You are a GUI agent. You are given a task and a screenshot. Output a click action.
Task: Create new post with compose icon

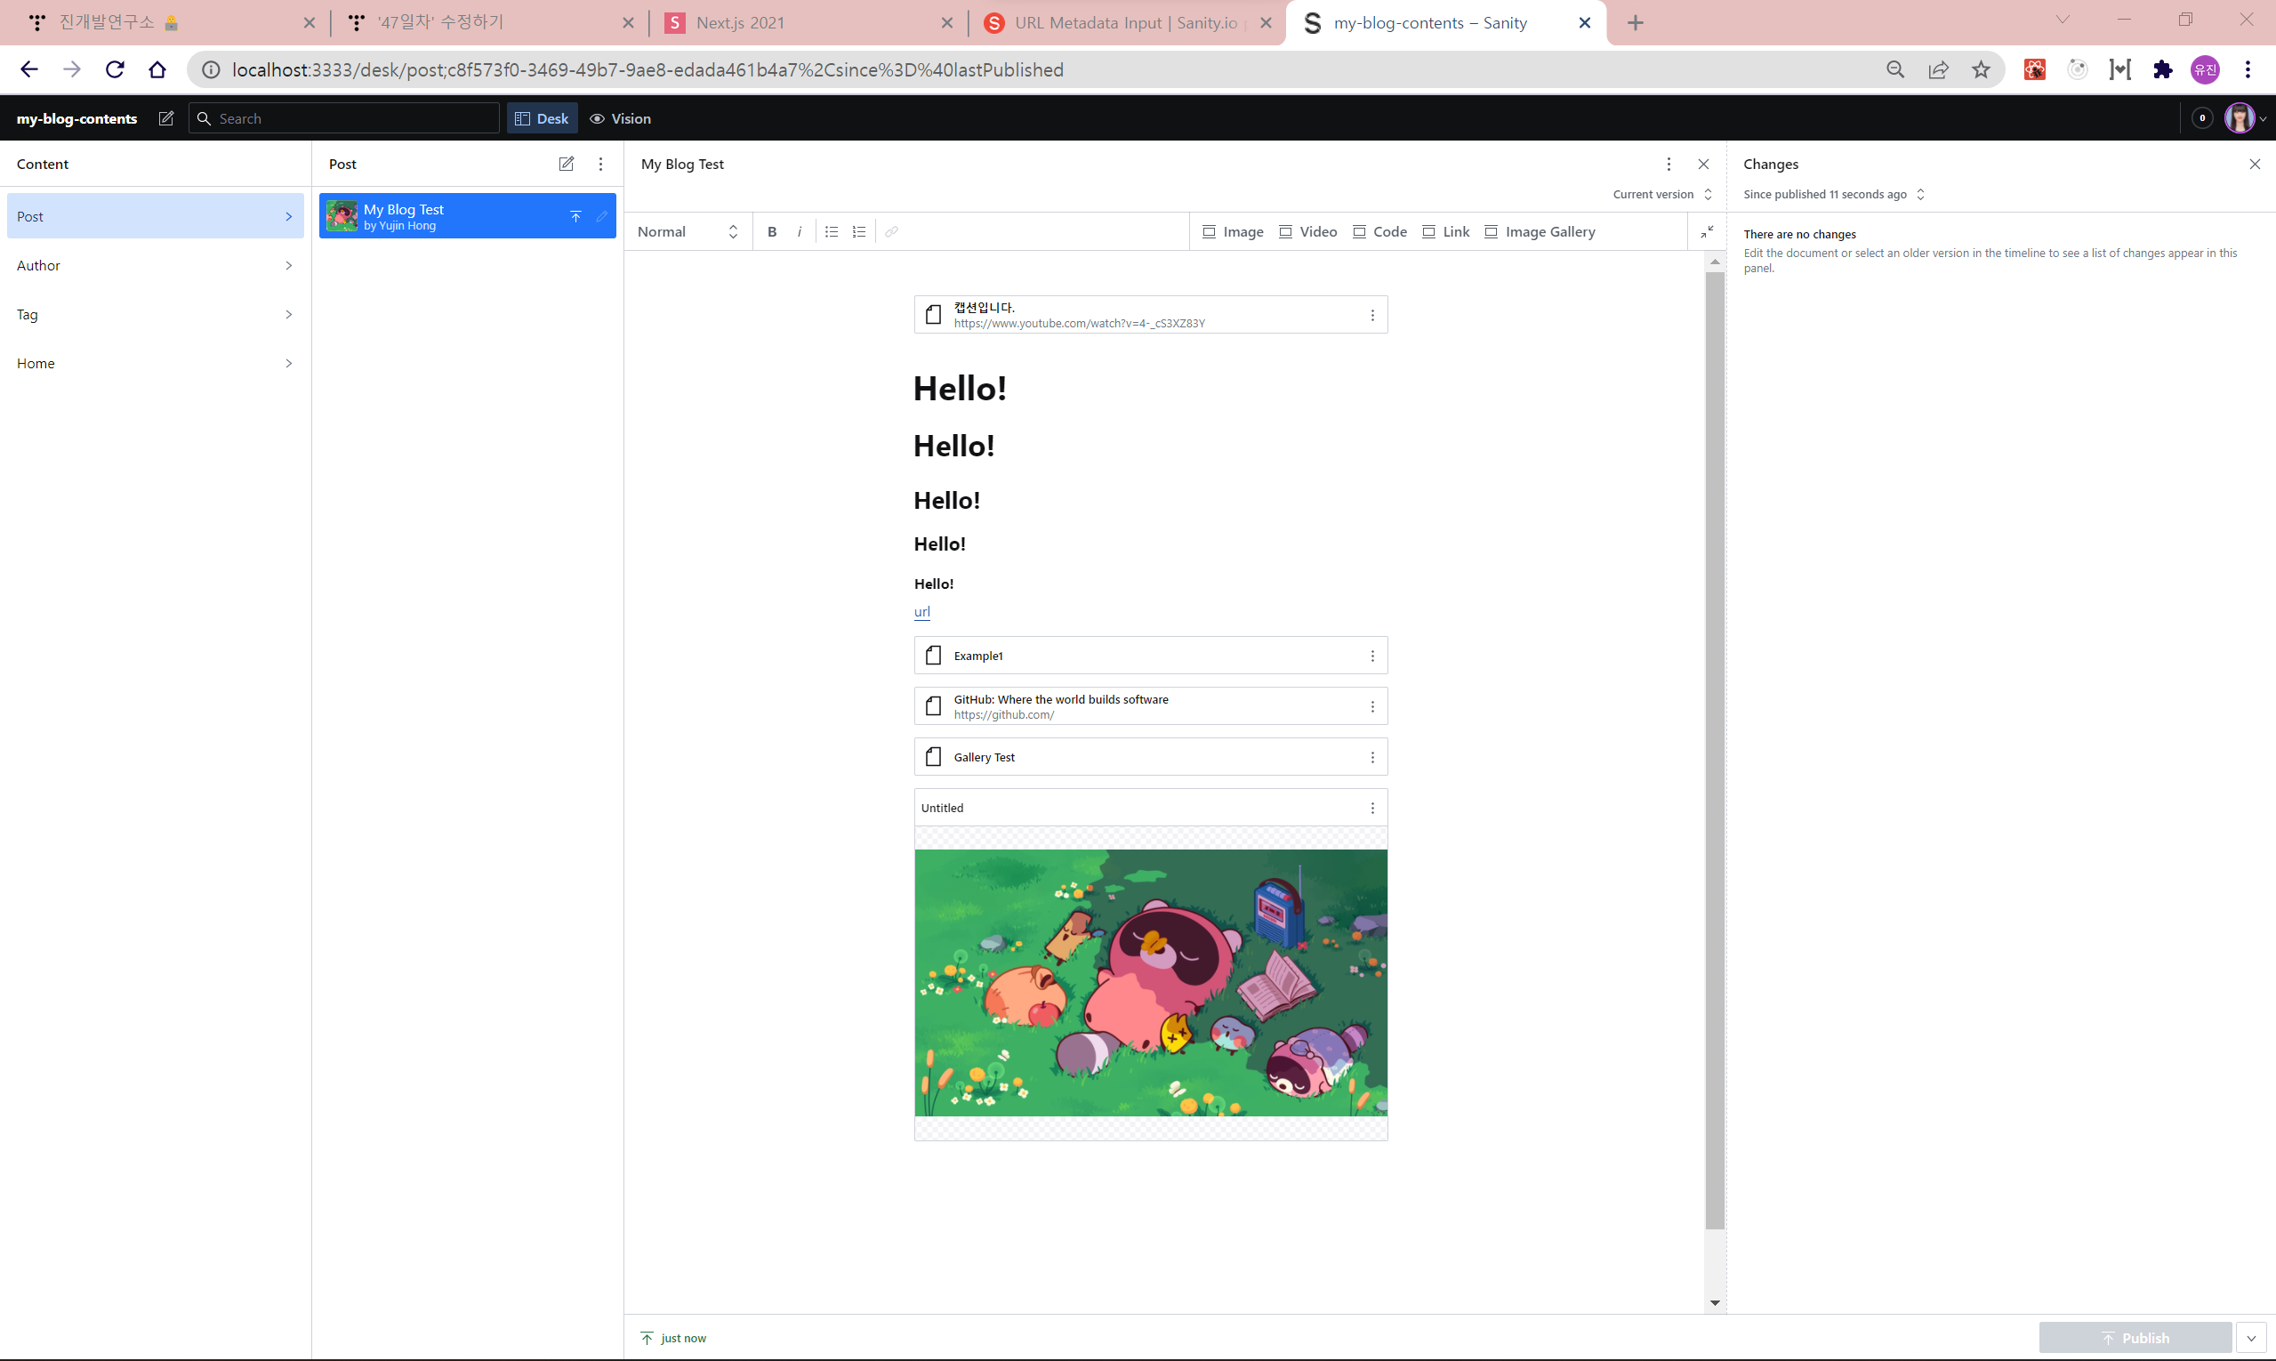566,165
